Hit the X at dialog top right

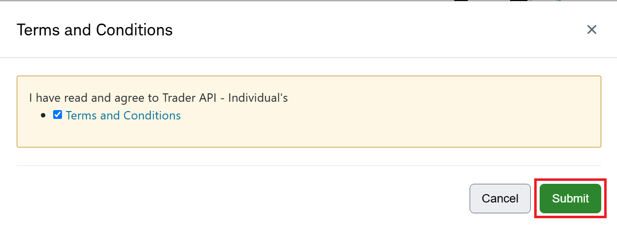[x=592, y=29]
